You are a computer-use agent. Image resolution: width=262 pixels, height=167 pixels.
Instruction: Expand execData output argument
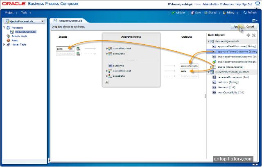point(107,76)
